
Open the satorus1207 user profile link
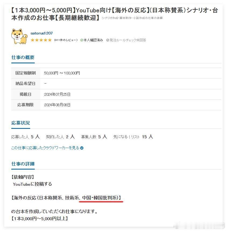[41, 33]
